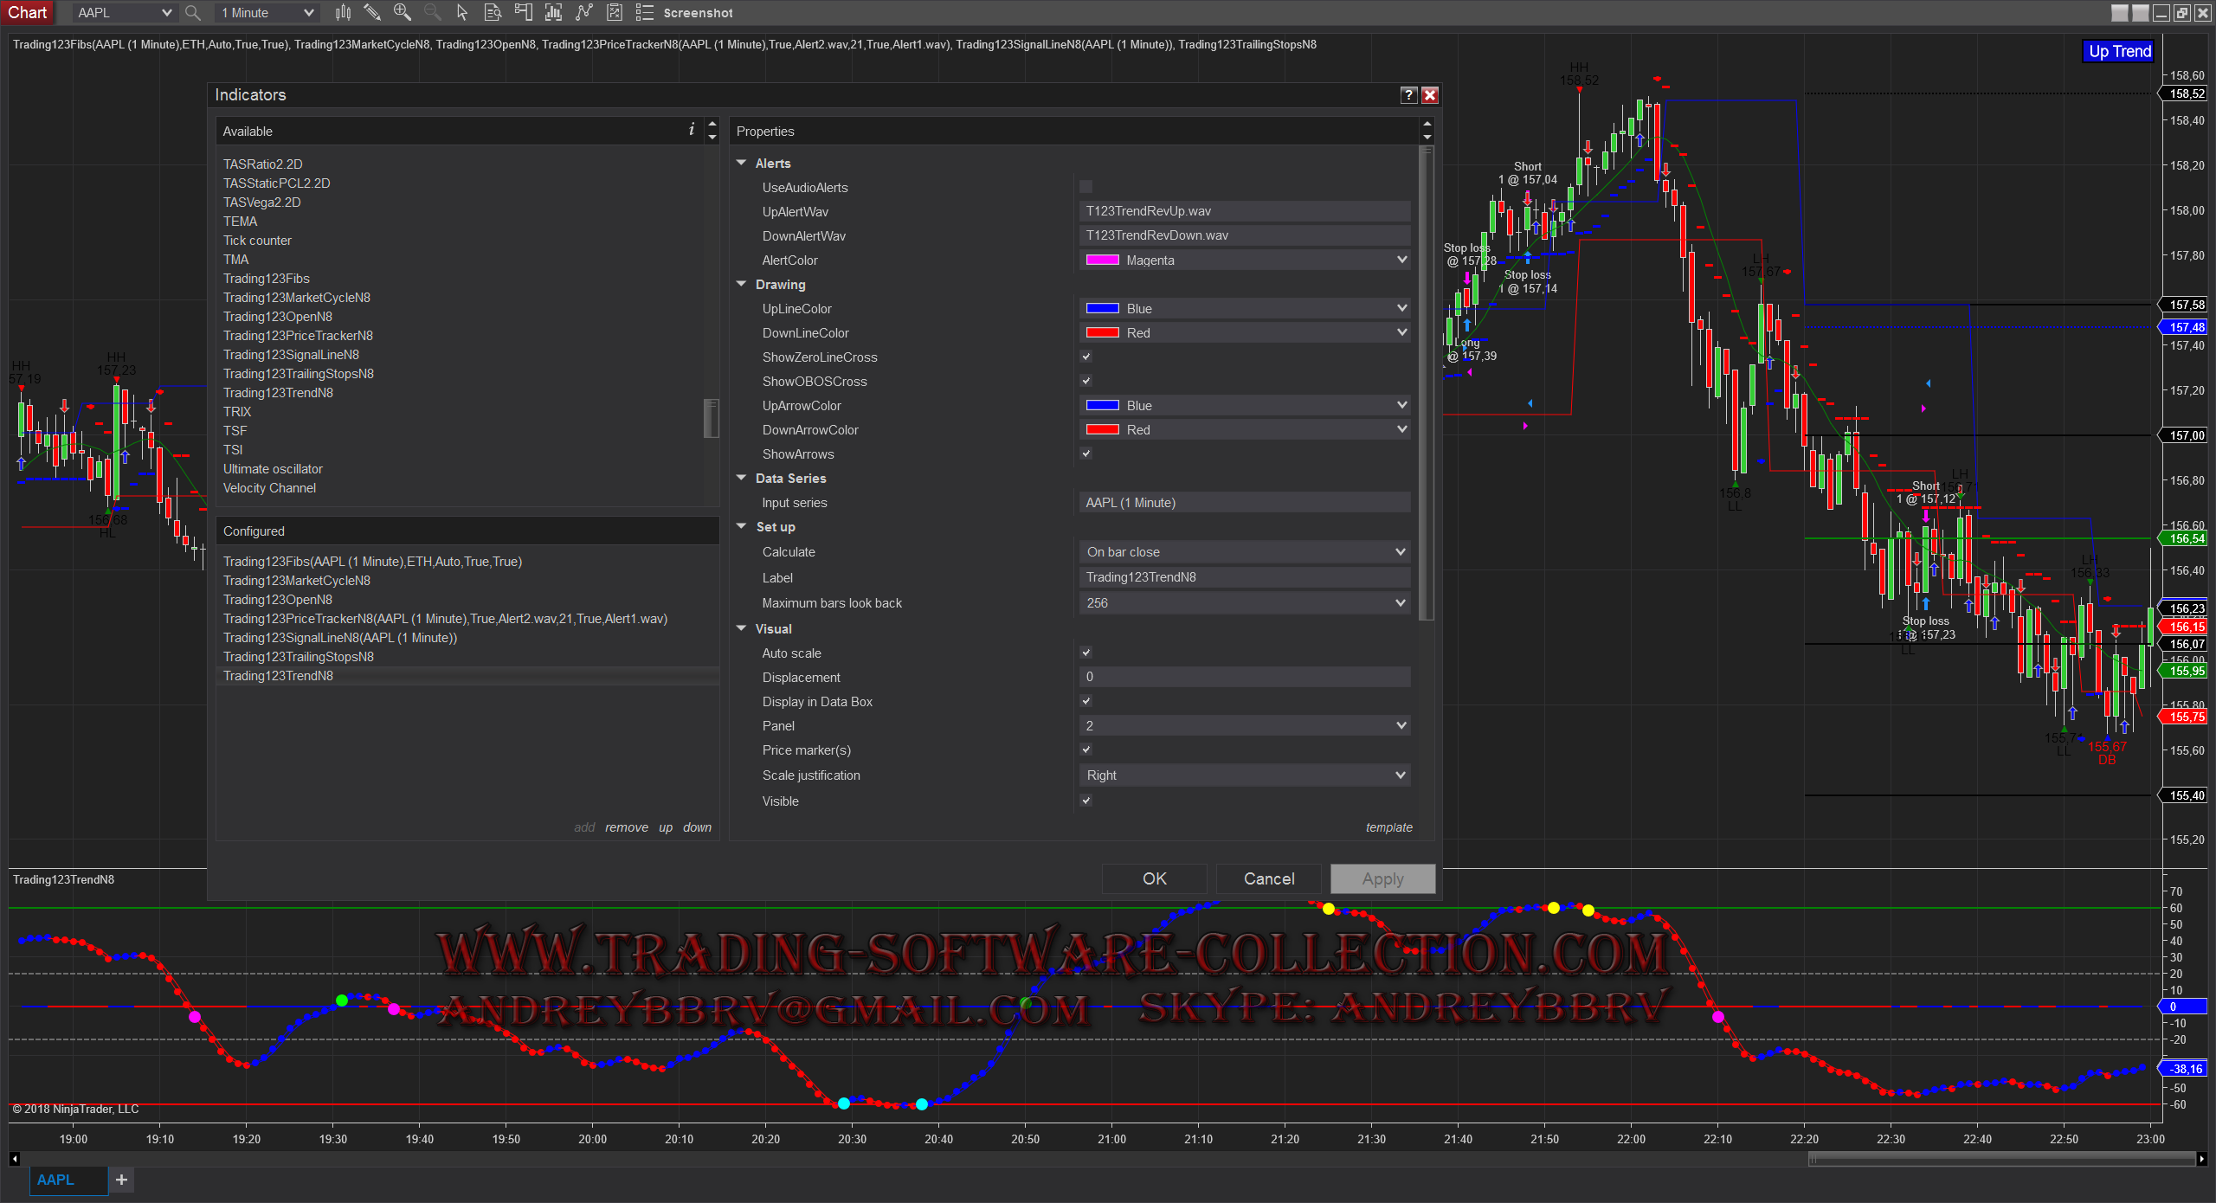Click the zoom in magnifier icon
Image resolution: width=2216 pixels, height=1203 pixels.
403,12
